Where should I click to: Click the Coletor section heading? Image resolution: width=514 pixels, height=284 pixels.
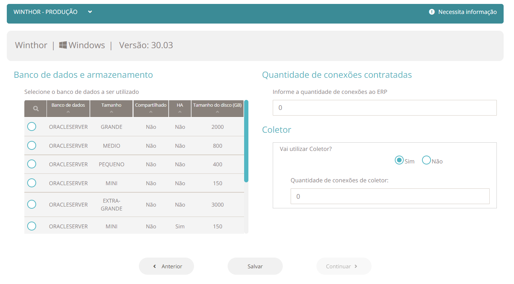pos(277,130)
